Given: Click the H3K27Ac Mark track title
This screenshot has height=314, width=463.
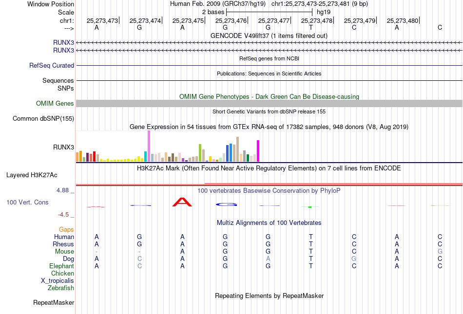Looking at the screenshot, I should pos(269,168).
